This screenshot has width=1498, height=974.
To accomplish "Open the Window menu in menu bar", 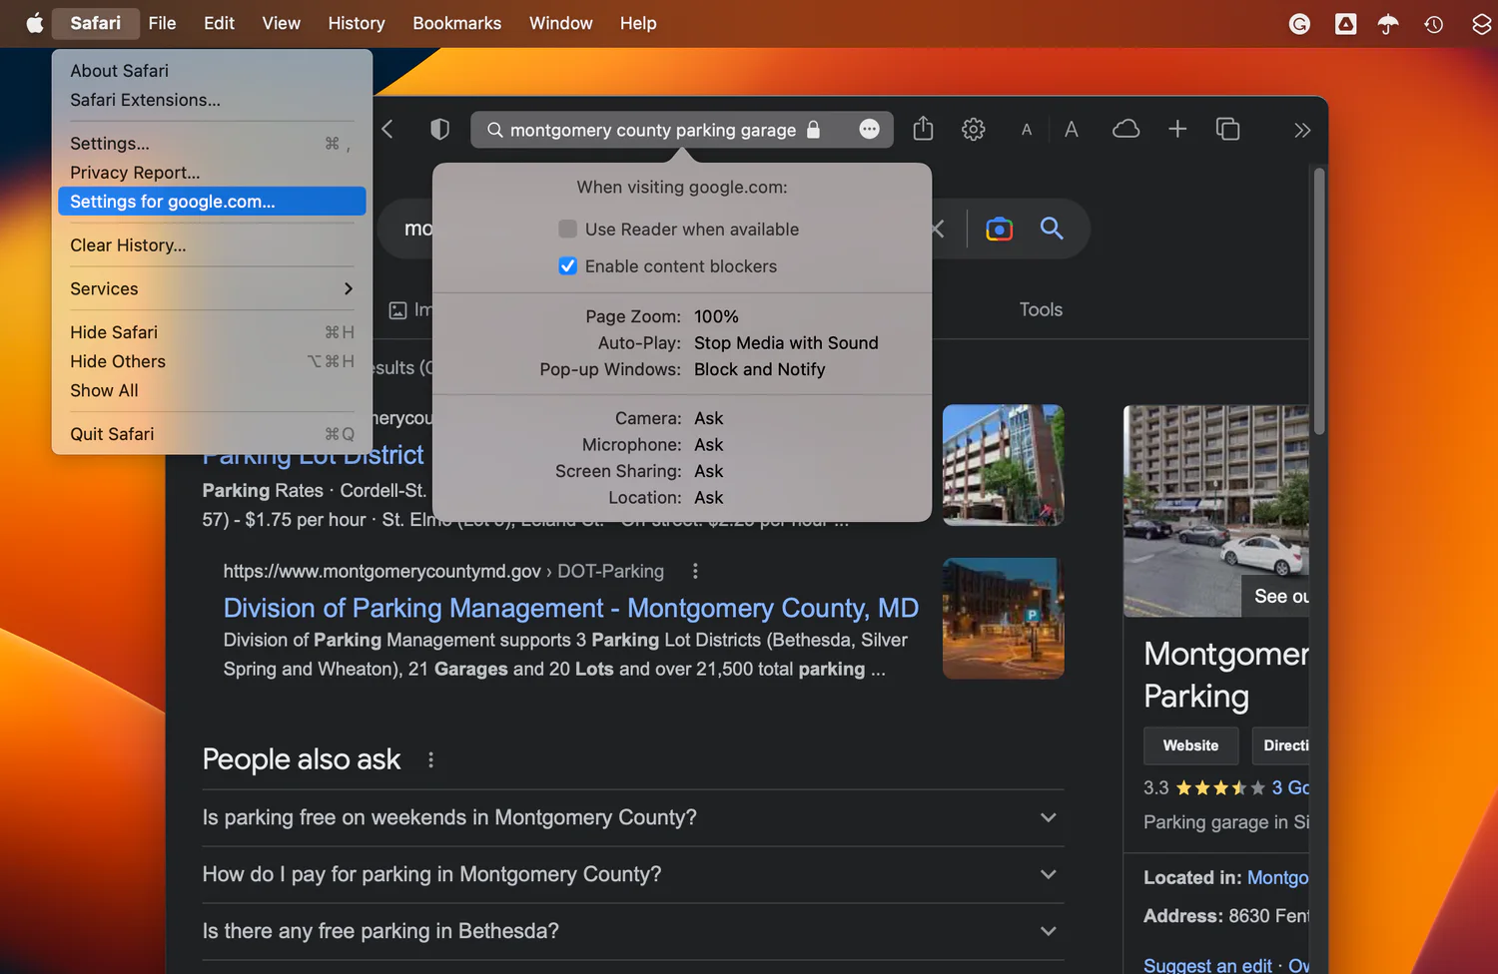I will click(x=561, y=23).
